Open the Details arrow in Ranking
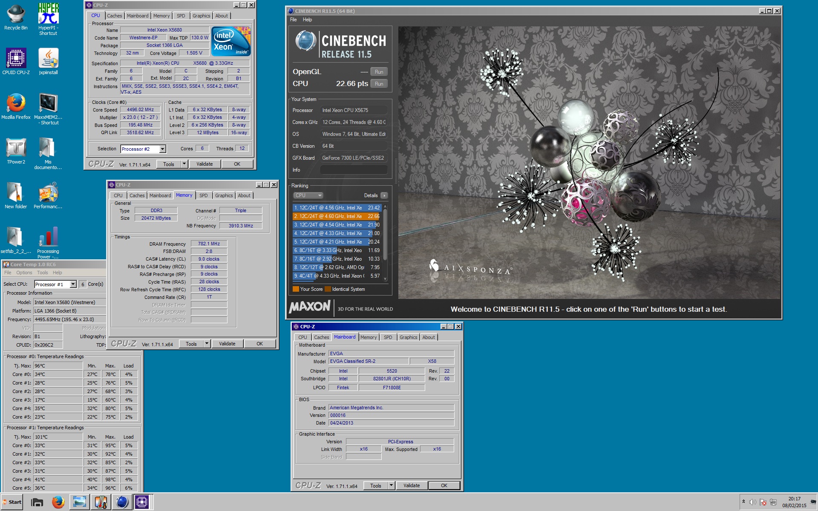Viewport: 818px width, 511px height. point(384,195)
